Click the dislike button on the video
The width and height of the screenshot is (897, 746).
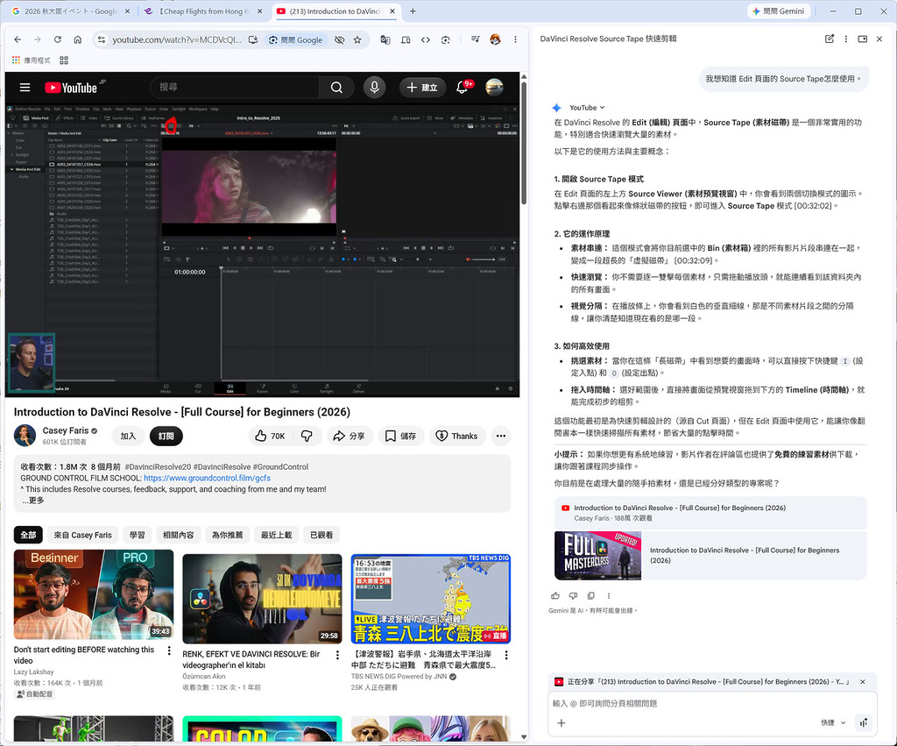[306, 435]
